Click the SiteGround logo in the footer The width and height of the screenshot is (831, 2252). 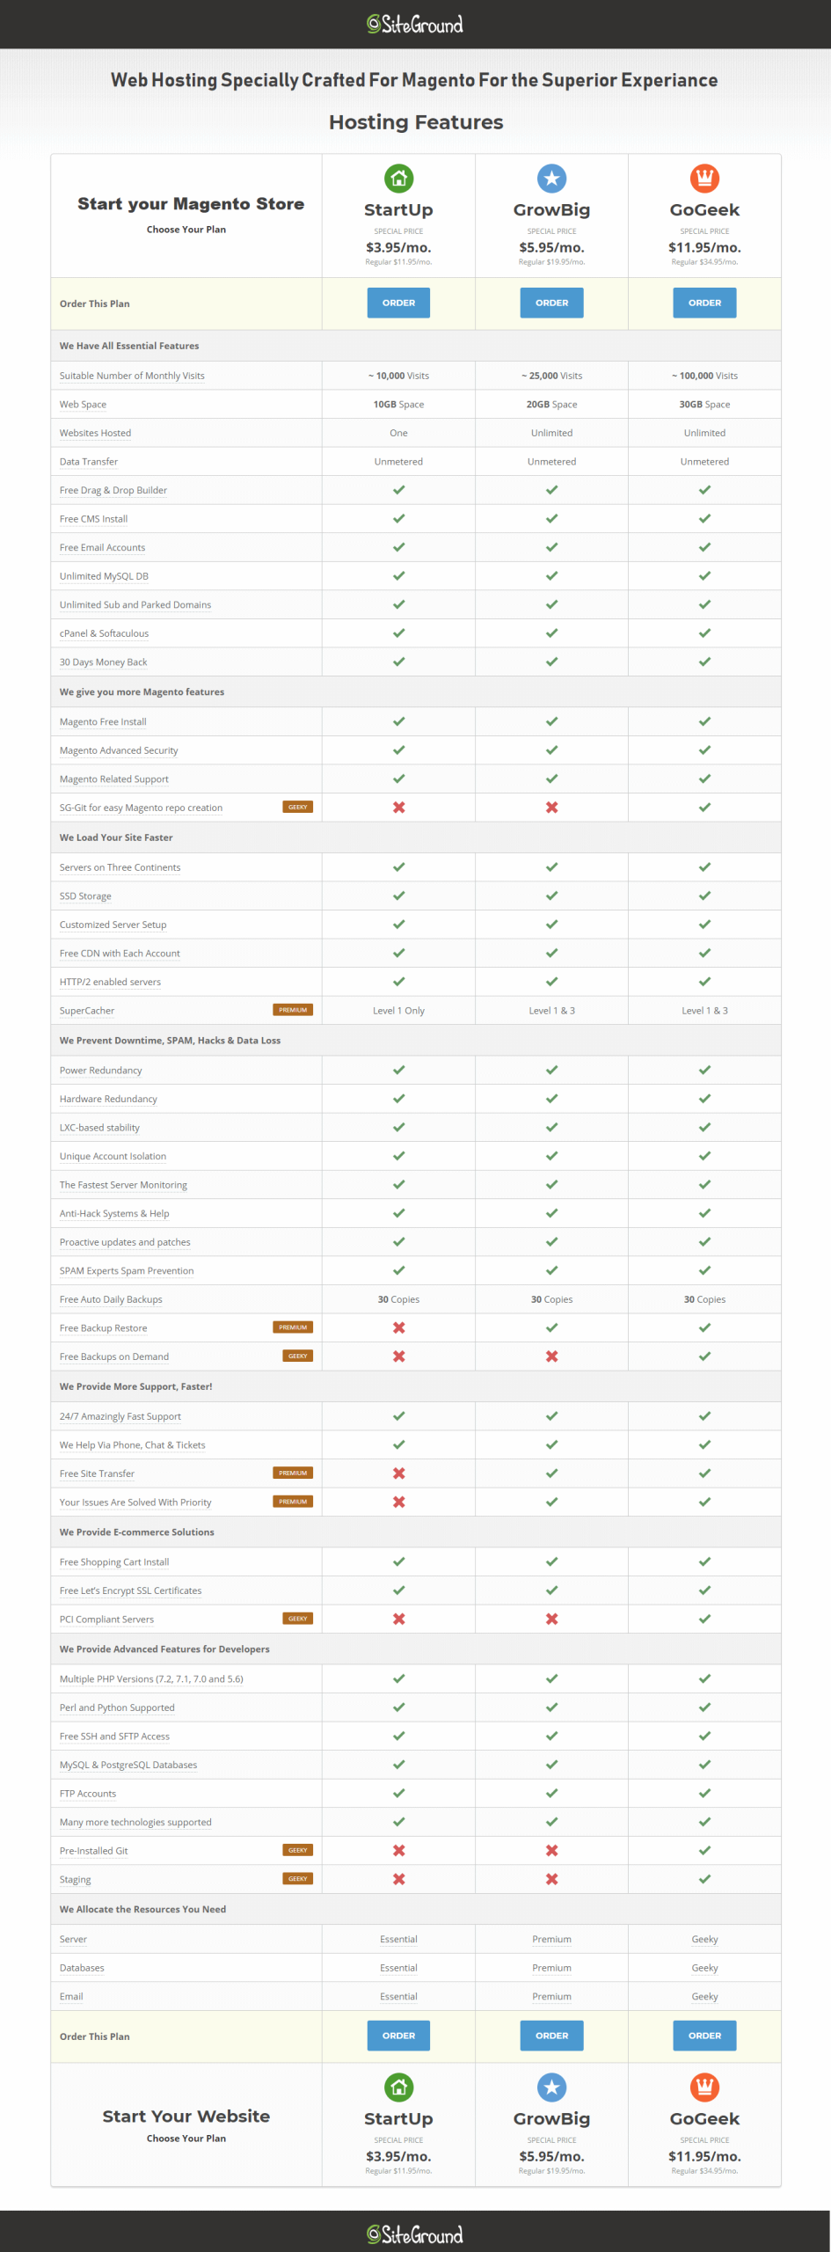[415, 2234]
